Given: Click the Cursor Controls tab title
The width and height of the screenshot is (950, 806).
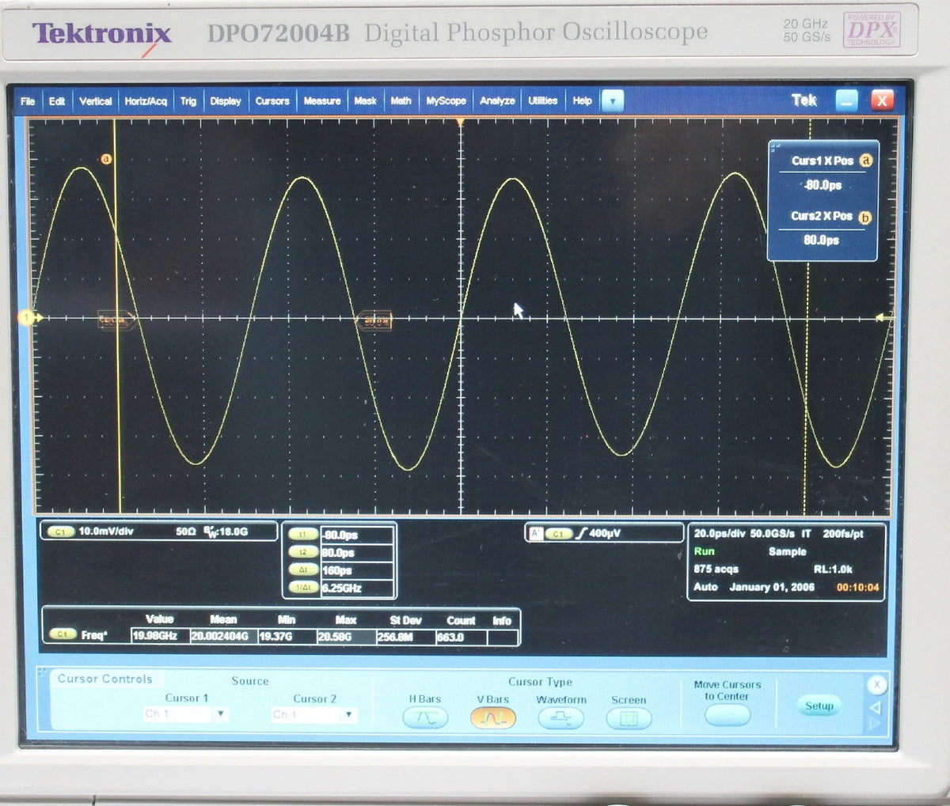Looking at the screenshot, I should coord(104,679).
